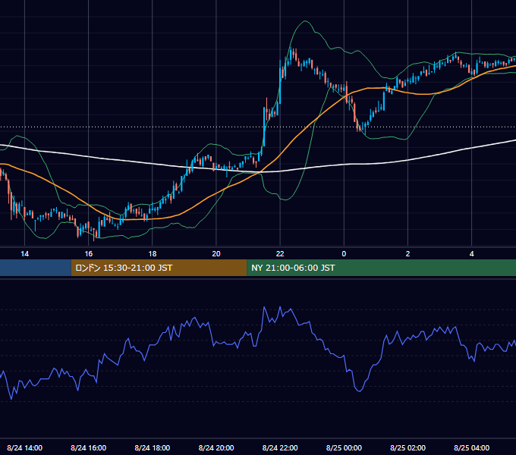Click the 22 hour label on price chart axis
This screenshot has width=516, height=455.
tap(280, 254)
